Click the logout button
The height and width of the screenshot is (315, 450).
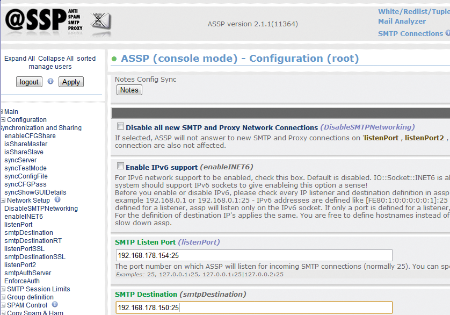29,82
